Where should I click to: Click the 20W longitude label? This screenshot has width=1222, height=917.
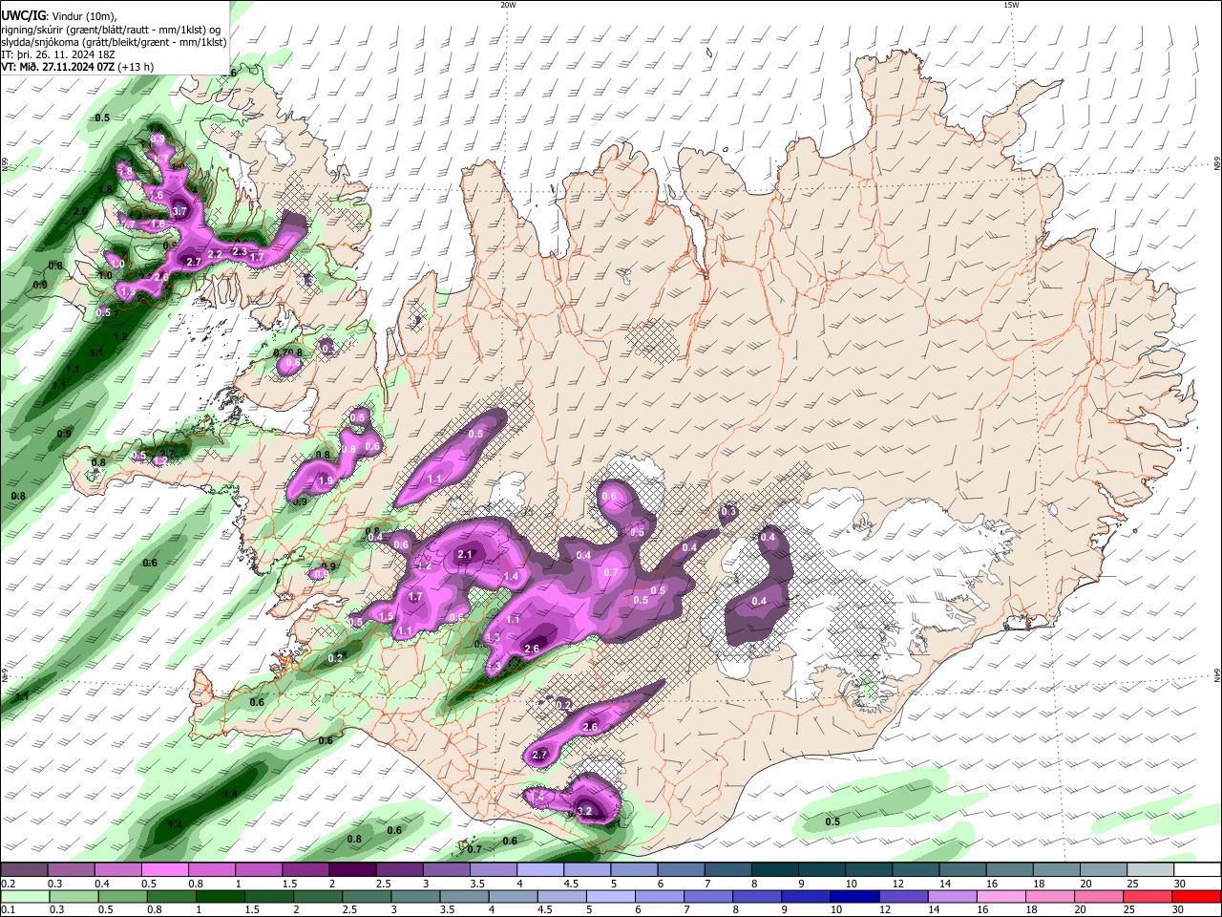point(508,5)
